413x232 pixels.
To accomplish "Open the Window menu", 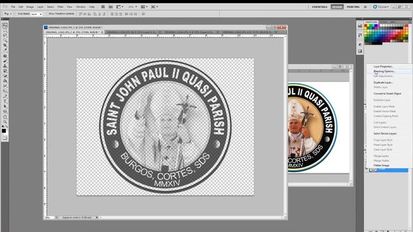I will [x=81, y=6].
